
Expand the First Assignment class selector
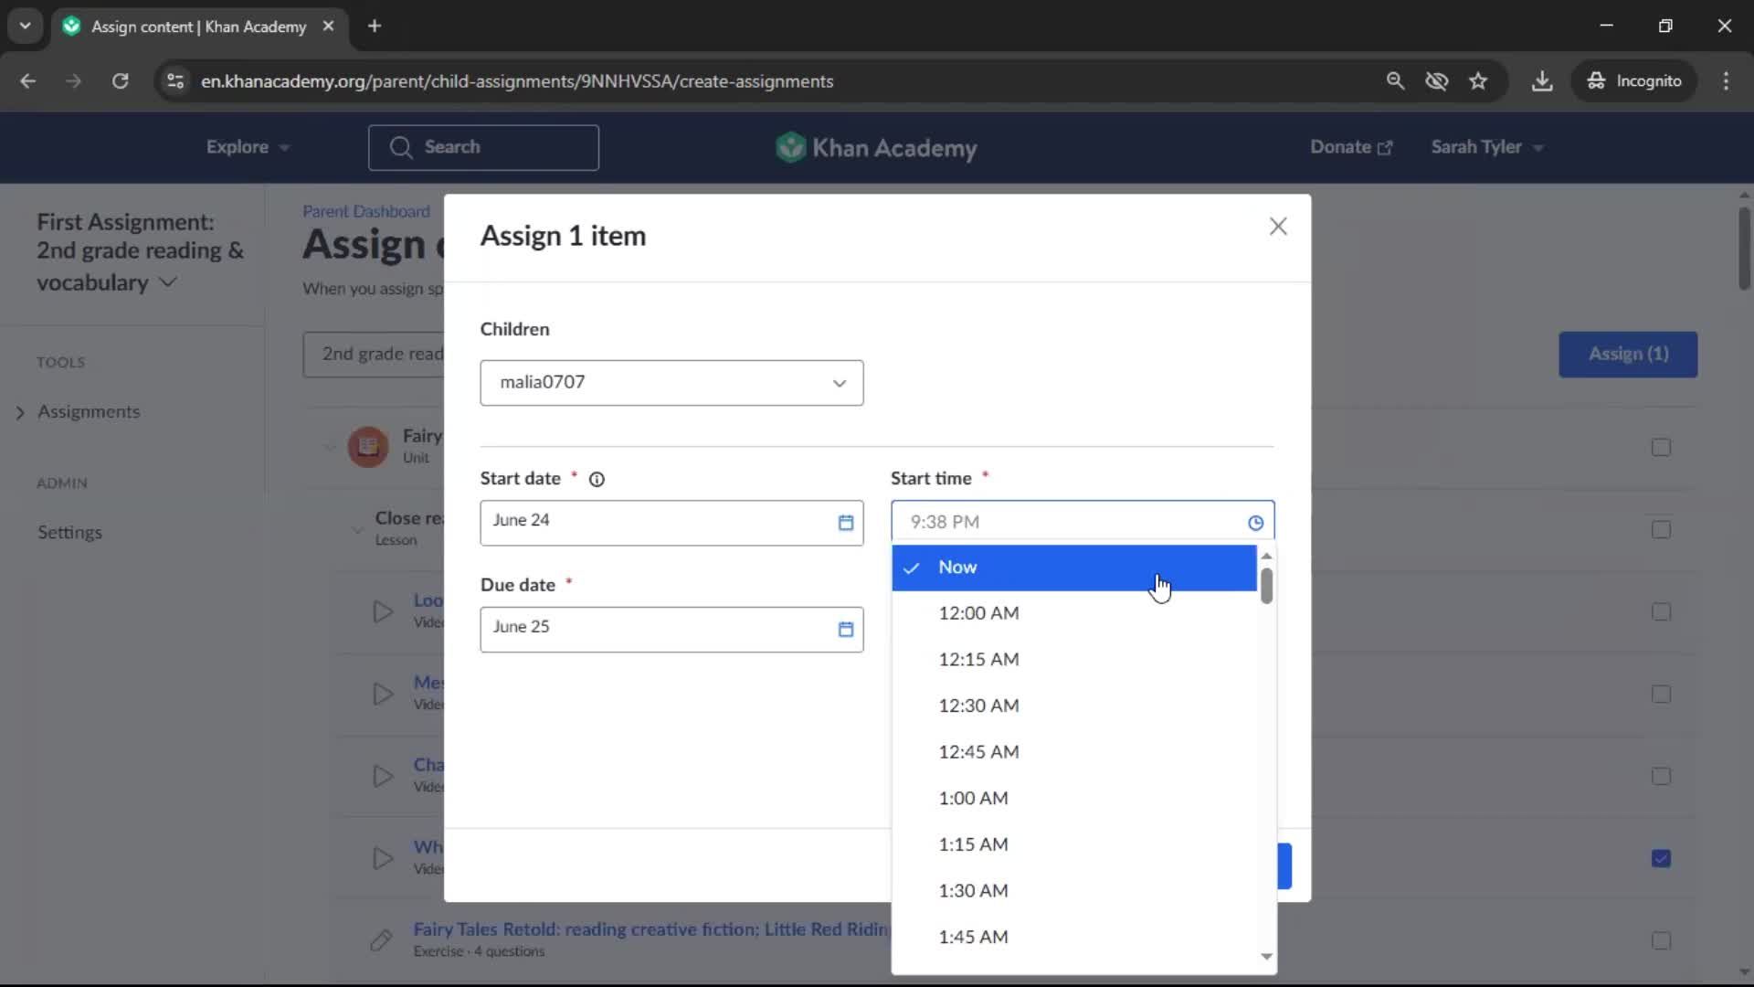(x=141, y=252)
